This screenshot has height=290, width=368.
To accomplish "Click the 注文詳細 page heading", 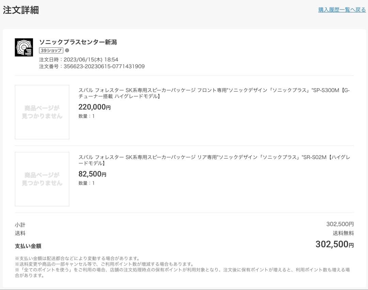I will coord(21,10).
